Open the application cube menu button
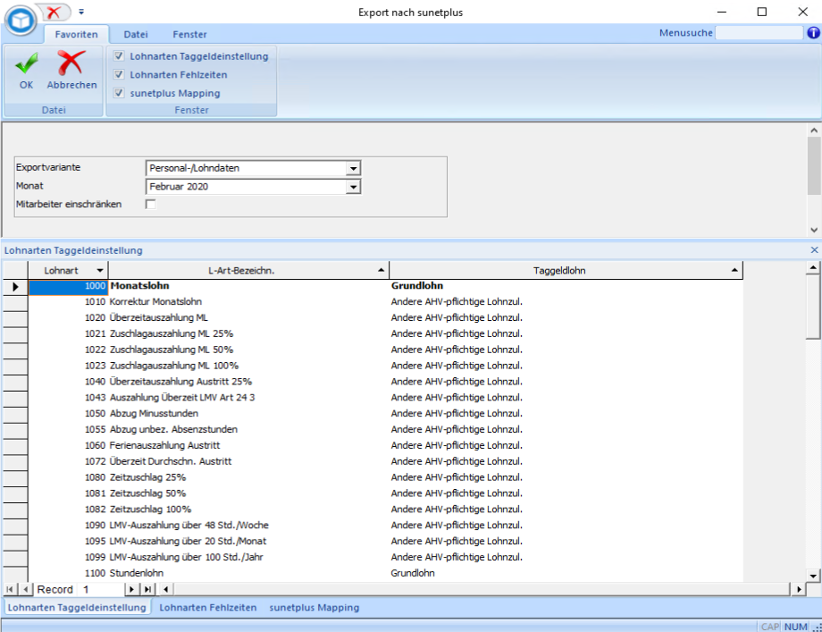Viewport: 822px width, 632px height. pyautogui.click(x=19, y=20)
